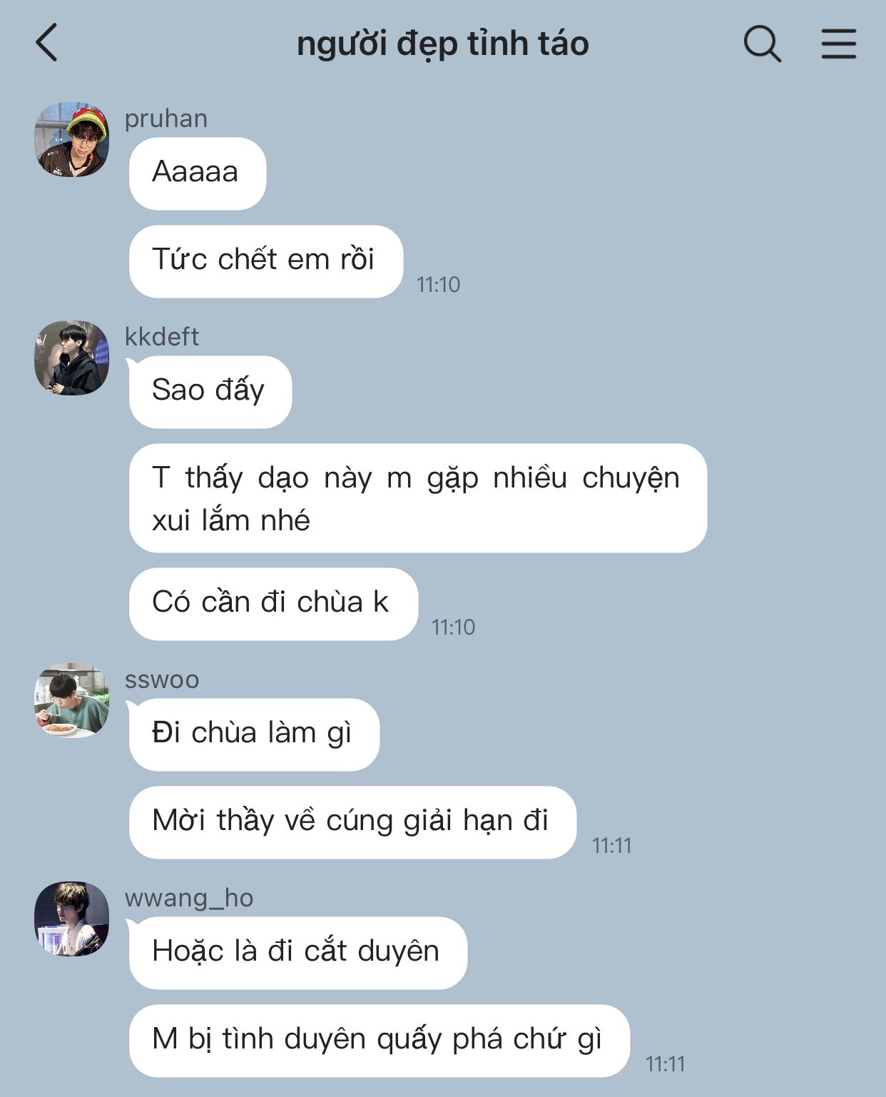Tap the Hoặc là đi cắt duyên bubble
Image resolution: width=886 pixels, height=1097 pixels.
click(298, 953)
